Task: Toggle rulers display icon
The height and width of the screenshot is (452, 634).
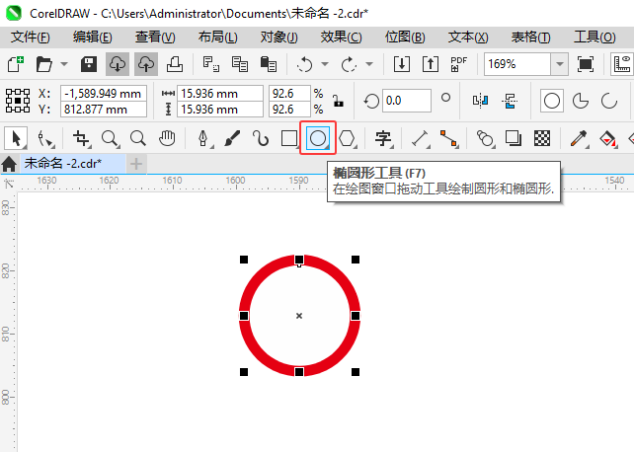Action: (622, 64)
